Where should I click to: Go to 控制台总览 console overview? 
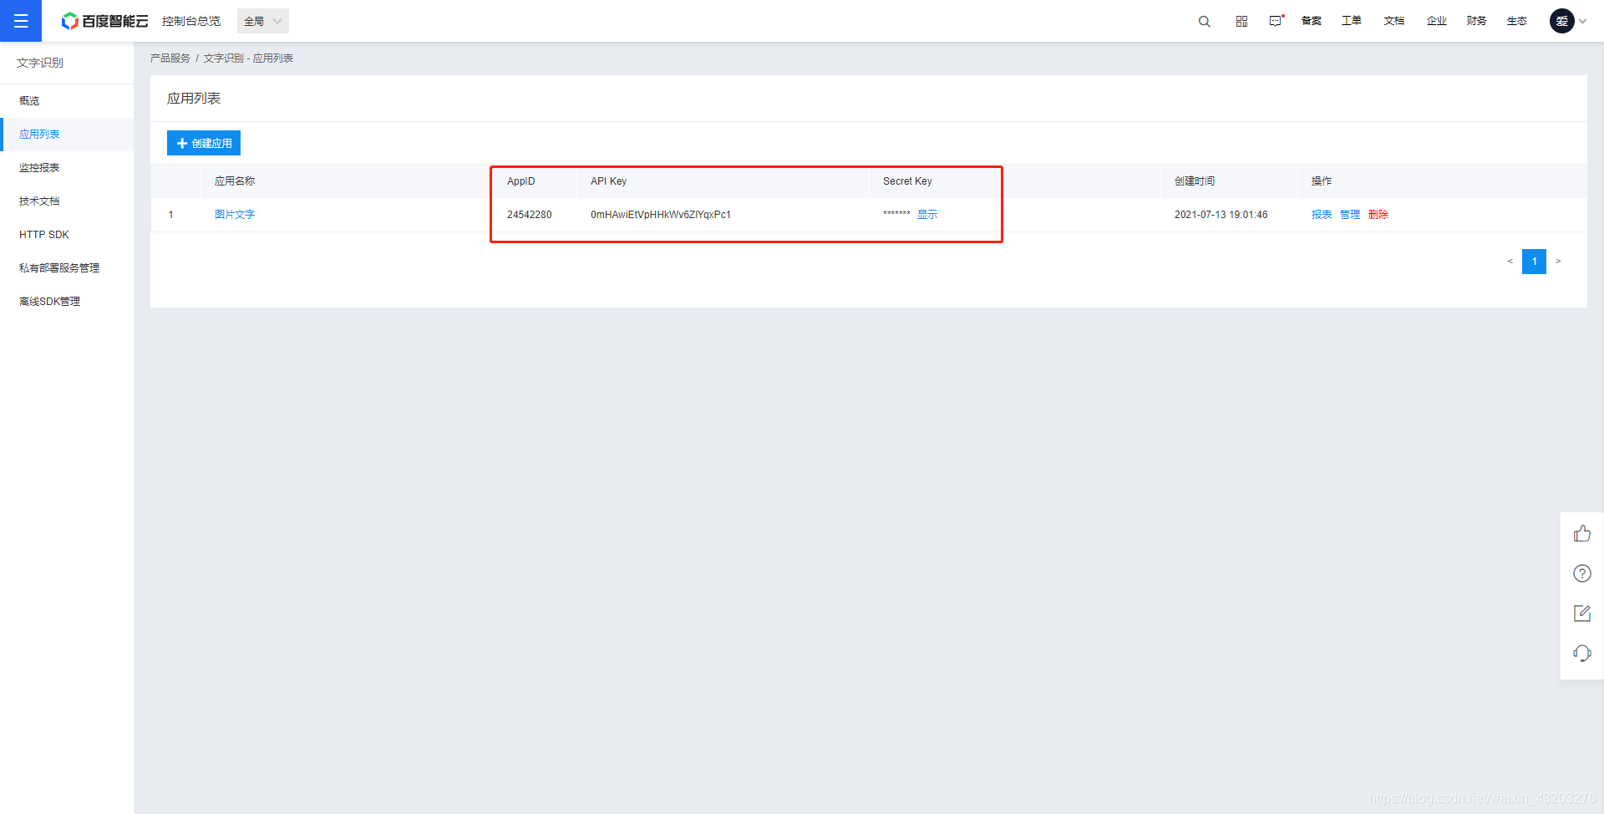[x=191, y=21]
